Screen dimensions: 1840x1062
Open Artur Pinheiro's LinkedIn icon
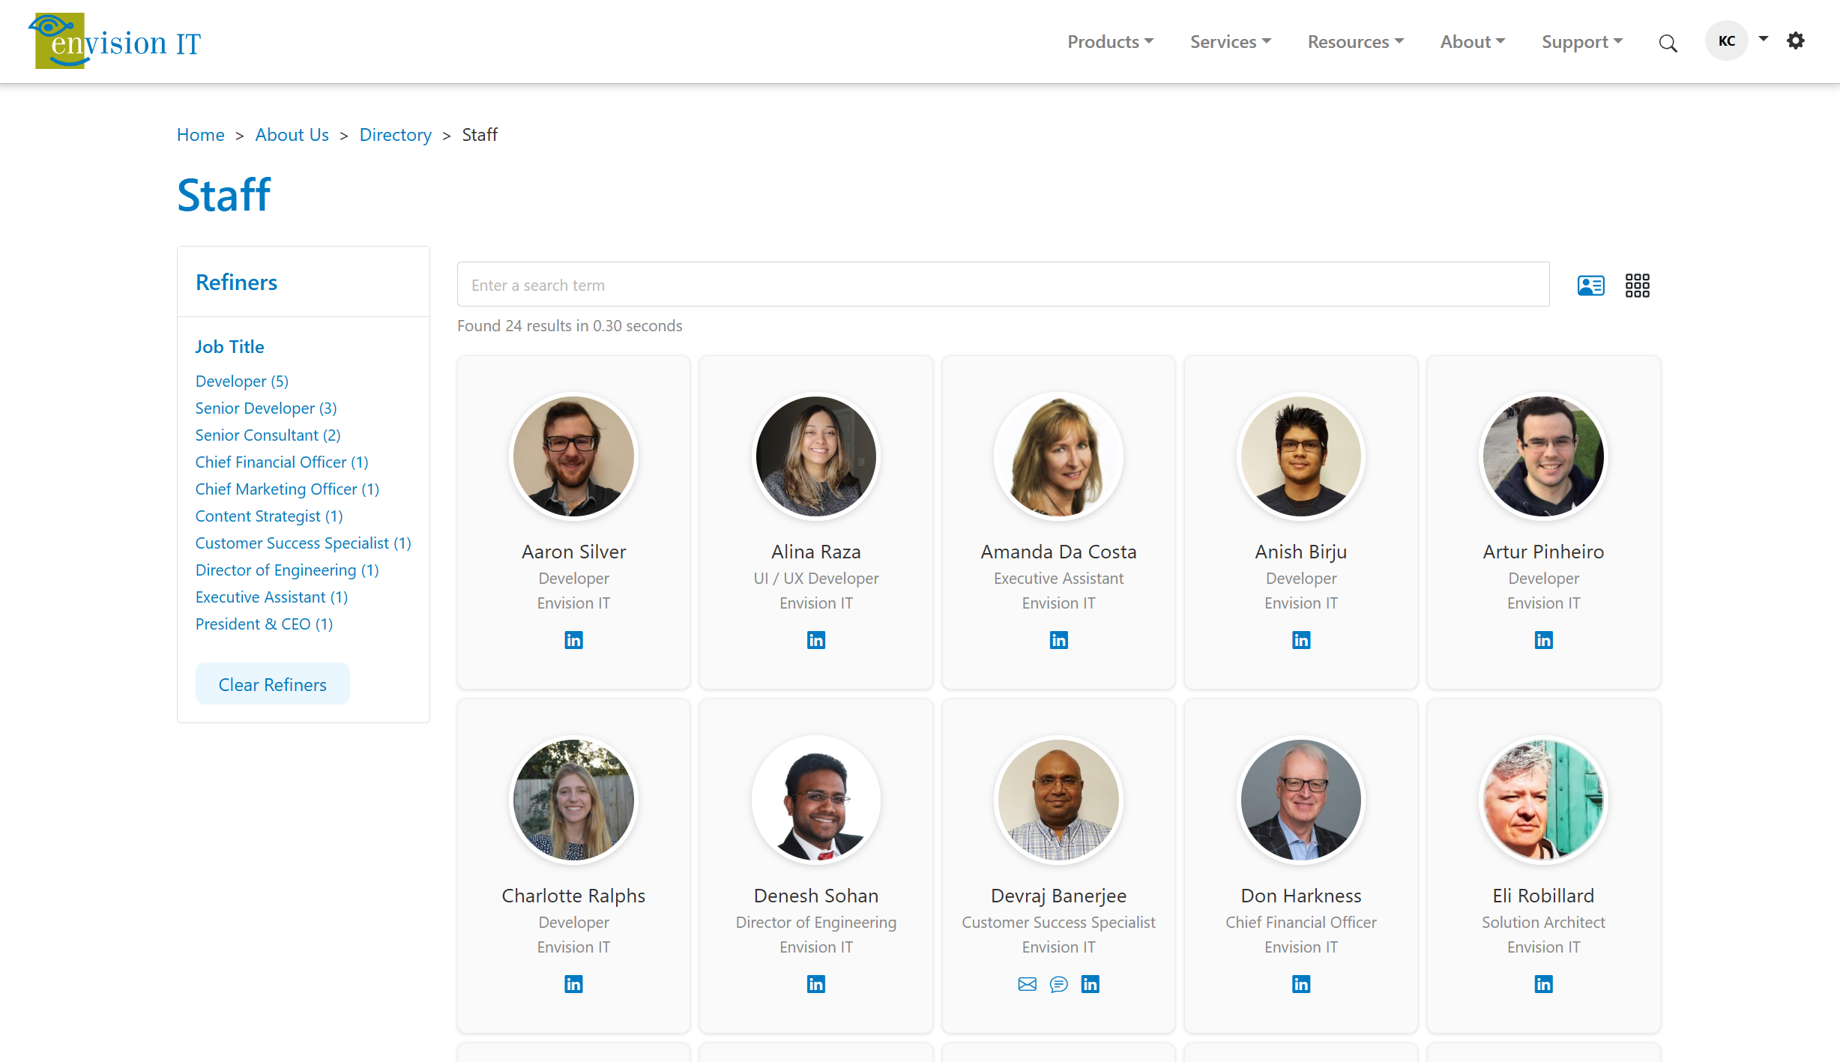(1543, 640)
